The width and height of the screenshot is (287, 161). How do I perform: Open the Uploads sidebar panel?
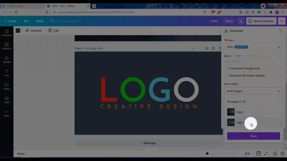[7, 59]
